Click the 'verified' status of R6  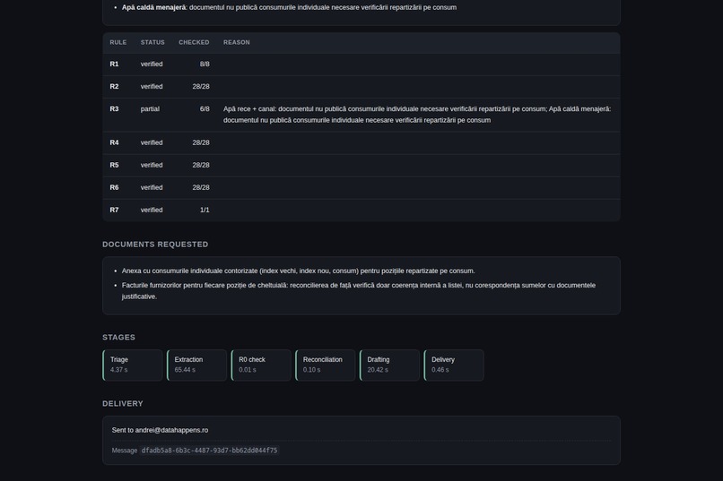[152, 188]
